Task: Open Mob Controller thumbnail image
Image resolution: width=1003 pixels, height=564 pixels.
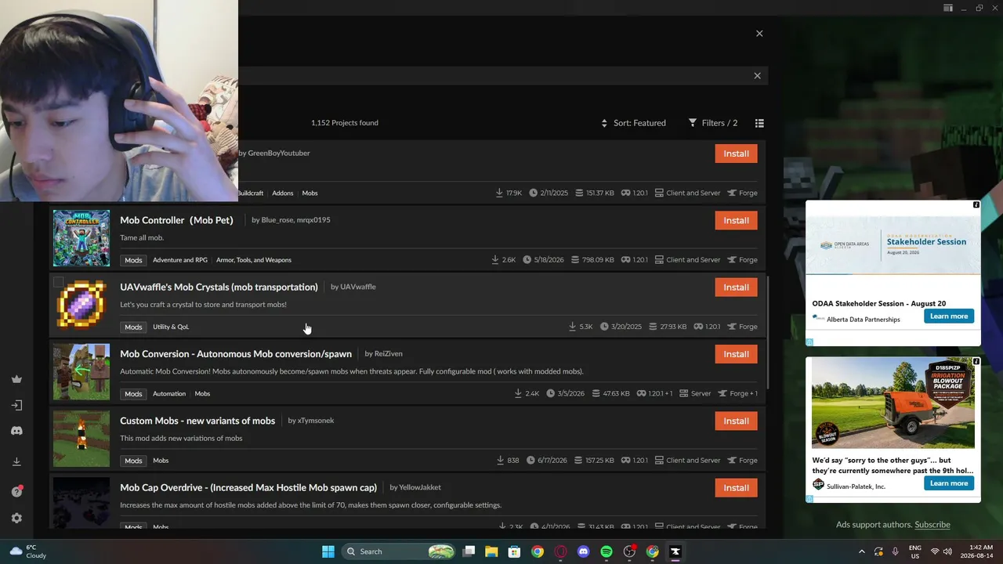Action: [81, 238]
